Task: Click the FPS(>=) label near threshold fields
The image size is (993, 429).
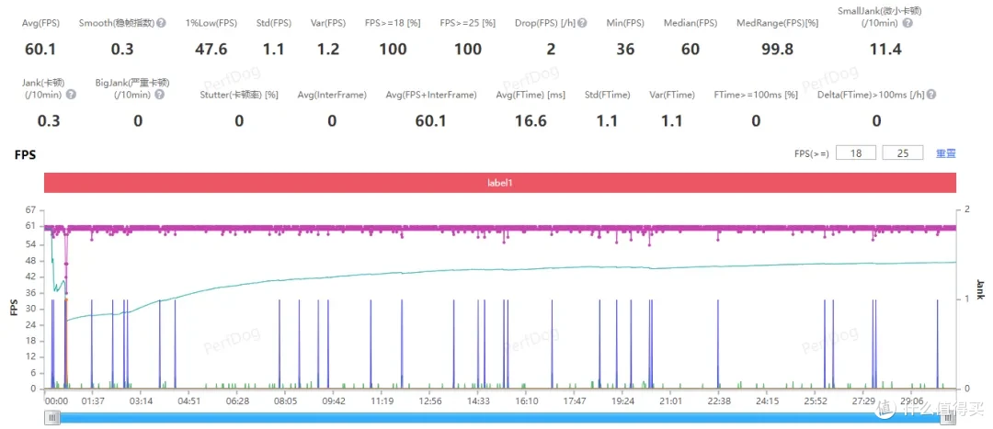Action: [812, 153]
